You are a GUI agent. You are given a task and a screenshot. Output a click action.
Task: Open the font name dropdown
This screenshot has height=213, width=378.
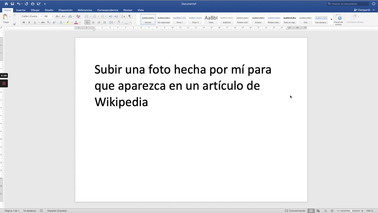pyautogui.click(x=41, y=16)
